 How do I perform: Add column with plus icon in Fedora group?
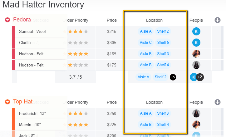(218, 20)
